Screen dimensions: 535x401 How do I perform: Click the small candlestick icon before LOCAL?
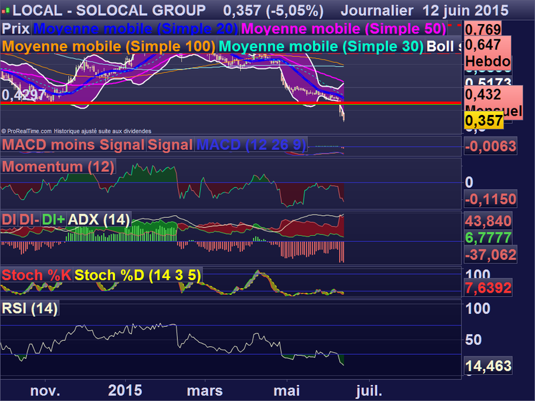[5, 11]
